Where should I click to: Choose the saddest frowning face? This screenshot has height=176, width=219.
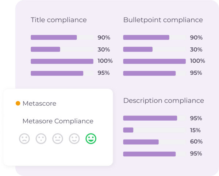click(x=24, y=138)
